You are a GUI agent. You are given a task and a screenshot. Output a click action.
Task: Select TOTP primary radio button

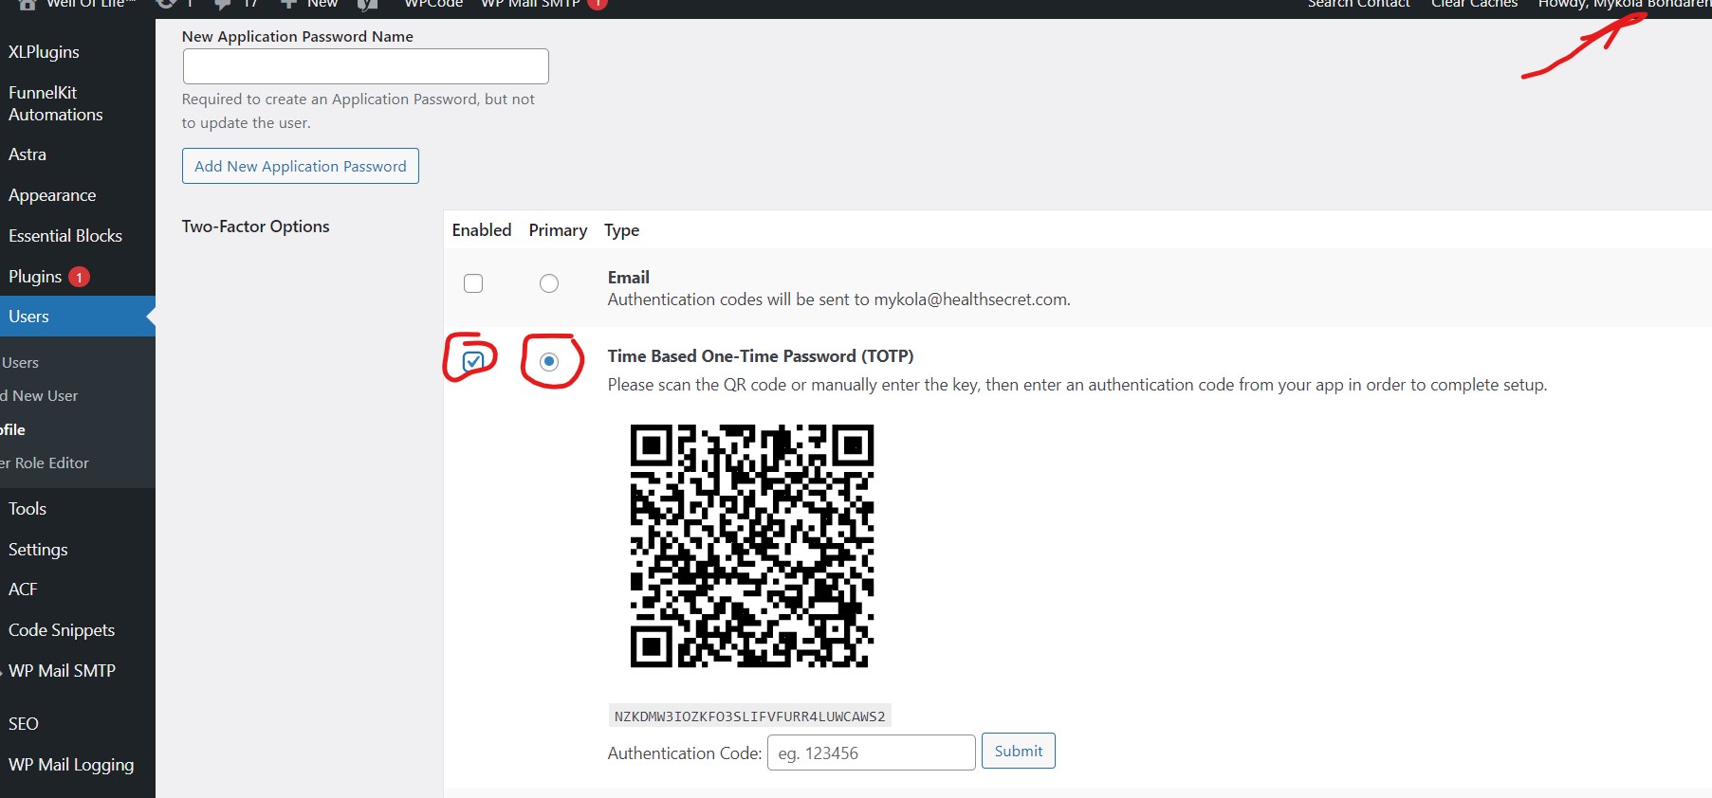coord(549,361)
